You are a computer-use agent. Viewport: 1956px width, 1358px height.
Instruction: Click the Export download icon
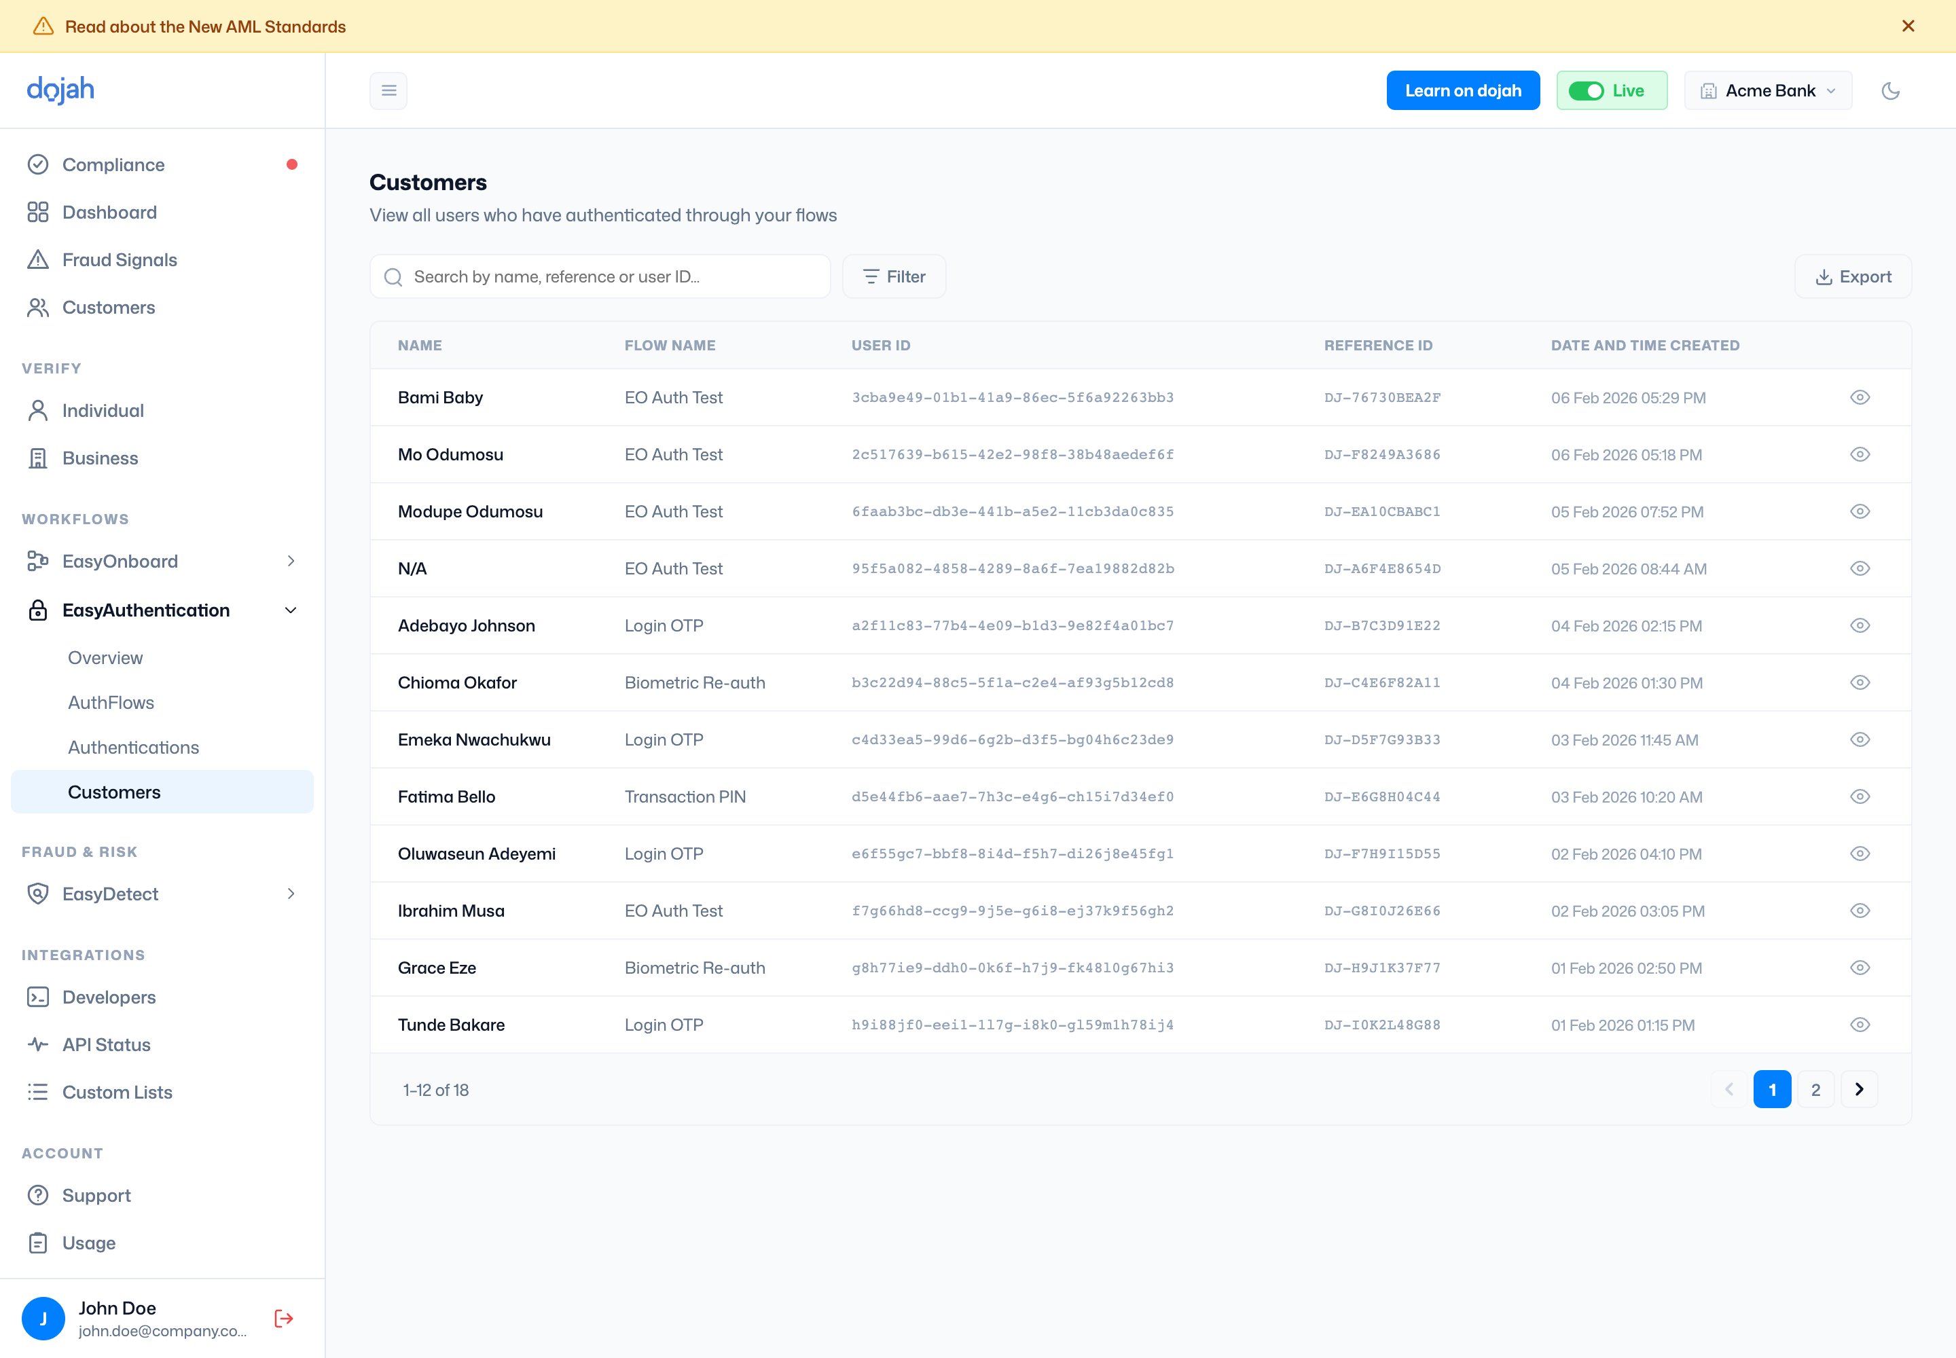[x=1823, y=276]
